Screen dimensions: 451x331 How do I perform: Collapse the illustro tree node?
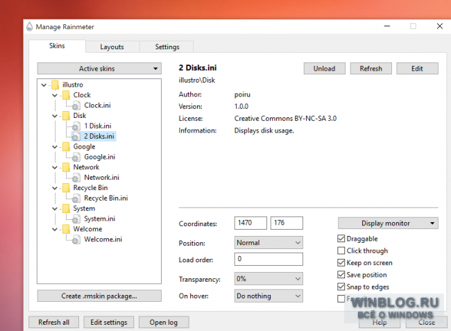44,85
